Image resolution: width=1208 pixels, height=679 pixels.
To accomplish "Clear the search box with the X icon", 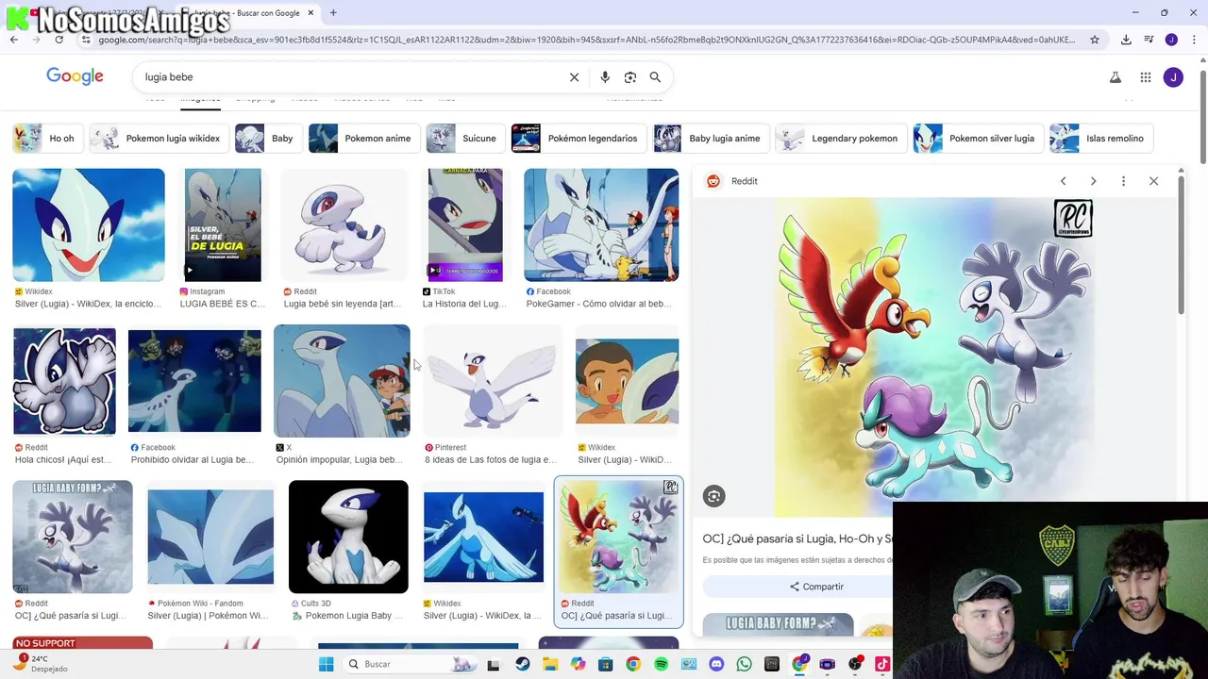I will click(574, 77).
